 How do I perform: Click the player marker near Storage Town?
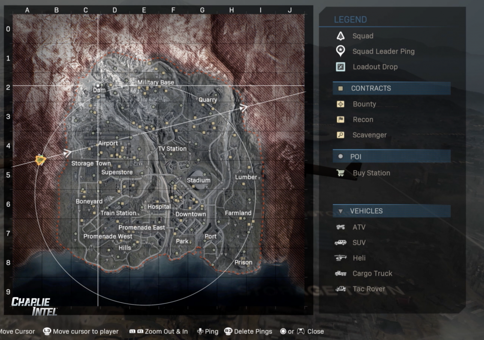(41, 160)
